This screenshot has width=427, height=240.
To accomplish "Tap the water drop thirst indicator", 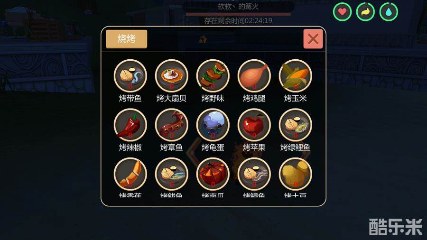I will click(389, 12).
